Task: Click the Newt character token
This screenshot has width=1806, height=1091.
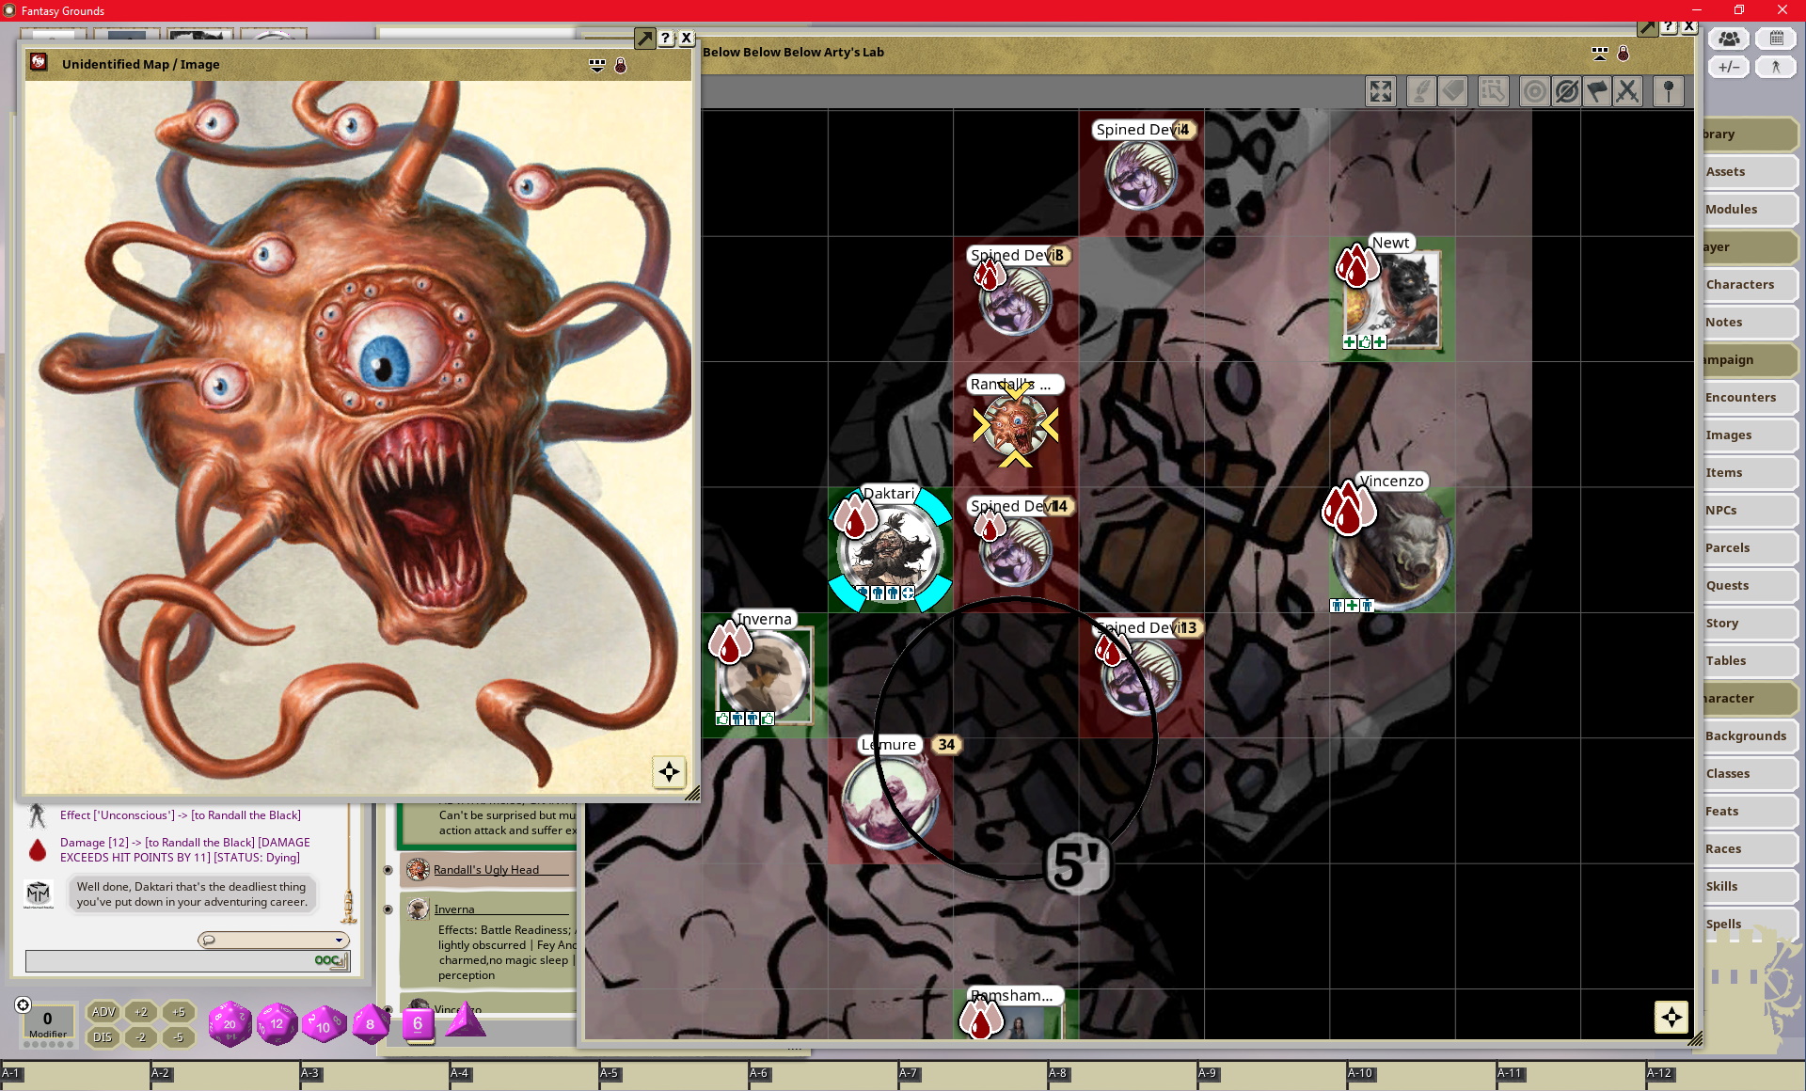Action: coord(1391,301)
